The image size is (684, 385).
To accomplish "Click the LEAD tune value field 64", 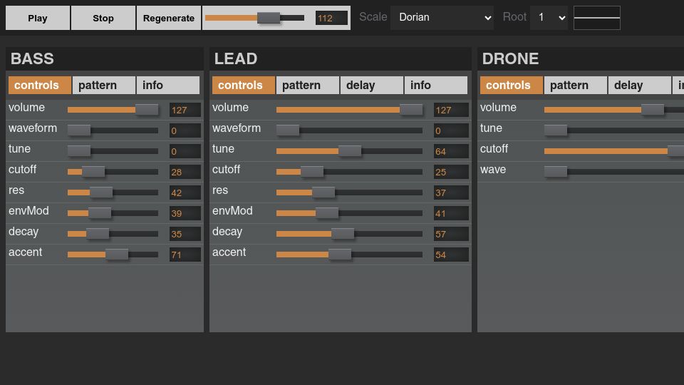I will [451, 151].
